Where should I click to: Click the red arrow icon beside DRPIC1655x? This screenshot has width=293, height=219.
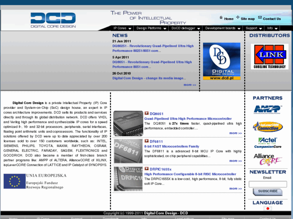coord(147,169)
